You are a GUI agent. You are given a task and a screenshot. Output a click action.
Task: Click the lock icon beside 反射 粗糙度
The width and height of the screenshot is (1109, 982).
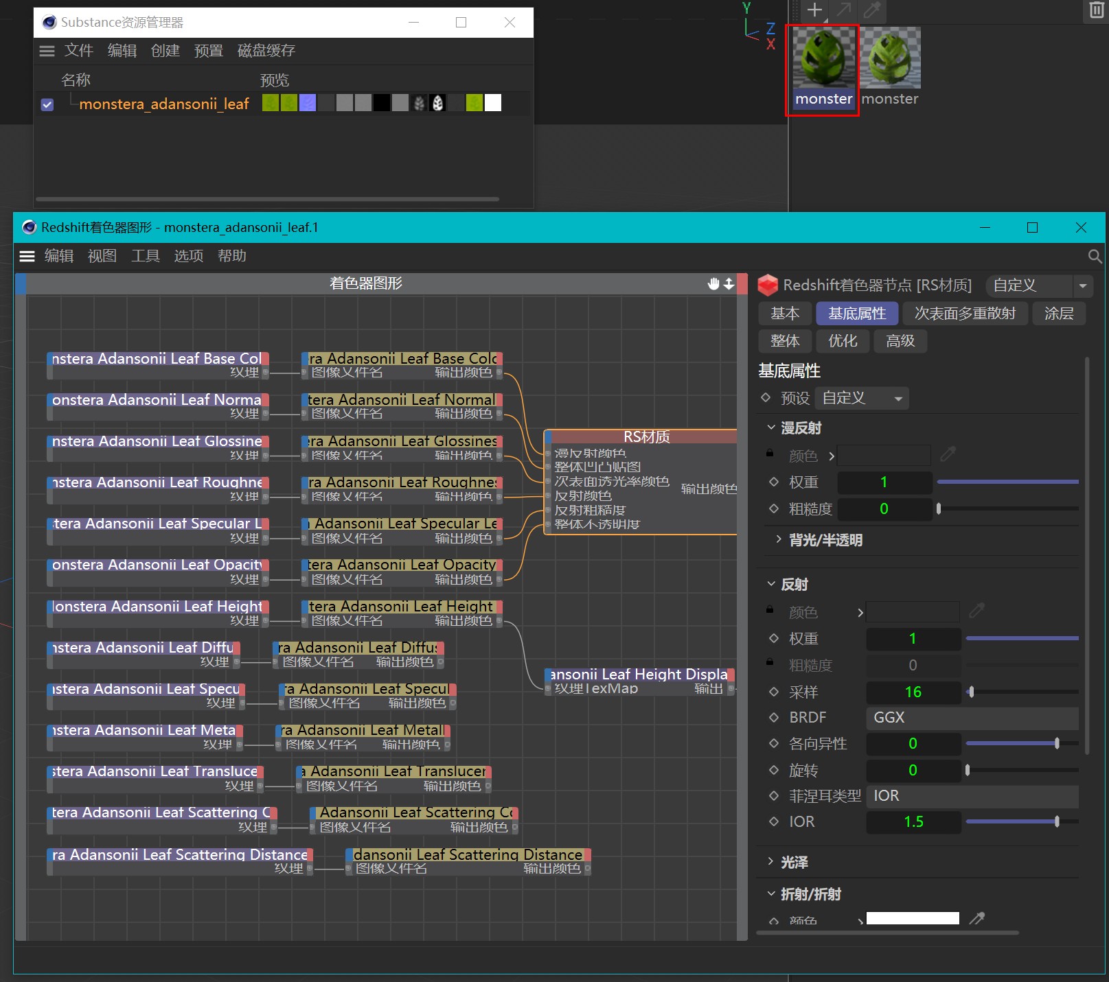click(770, 663)
